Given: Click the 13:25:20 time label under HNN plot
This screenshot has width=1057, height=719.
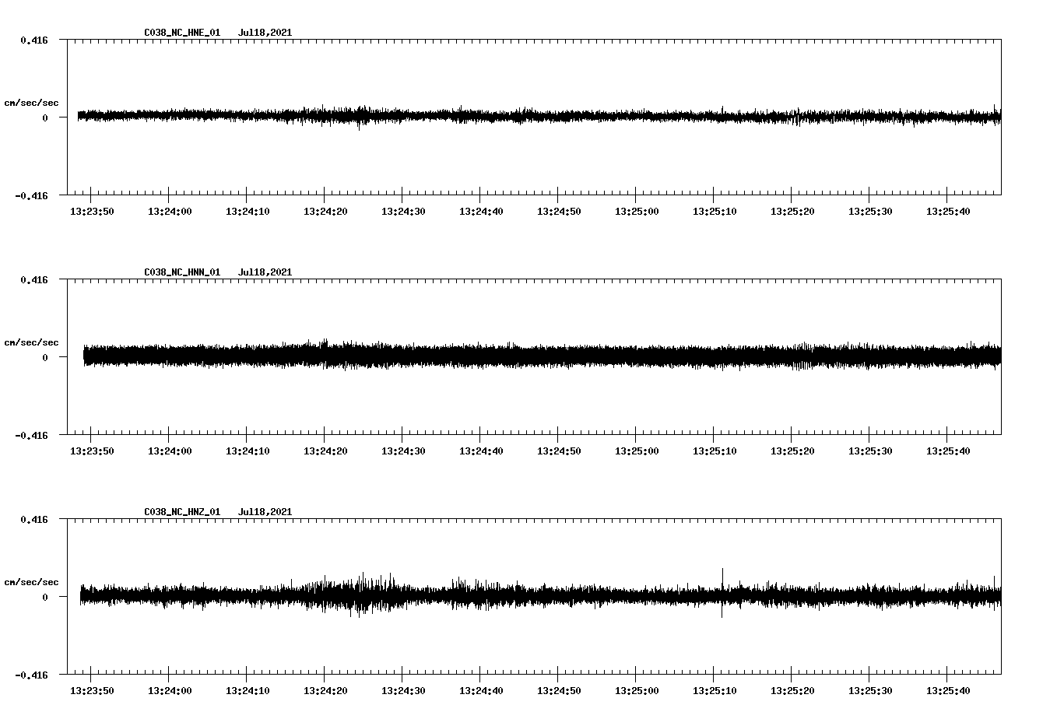Looking at the screenshot, I should tap(792, 451).
